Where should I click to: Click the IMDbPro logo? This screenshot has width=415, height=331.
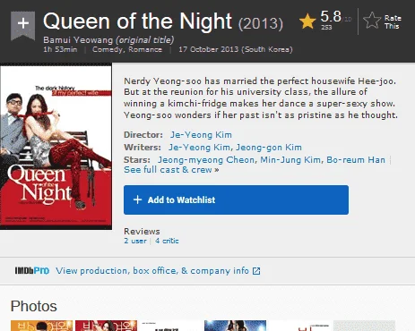tap(32, 271)
